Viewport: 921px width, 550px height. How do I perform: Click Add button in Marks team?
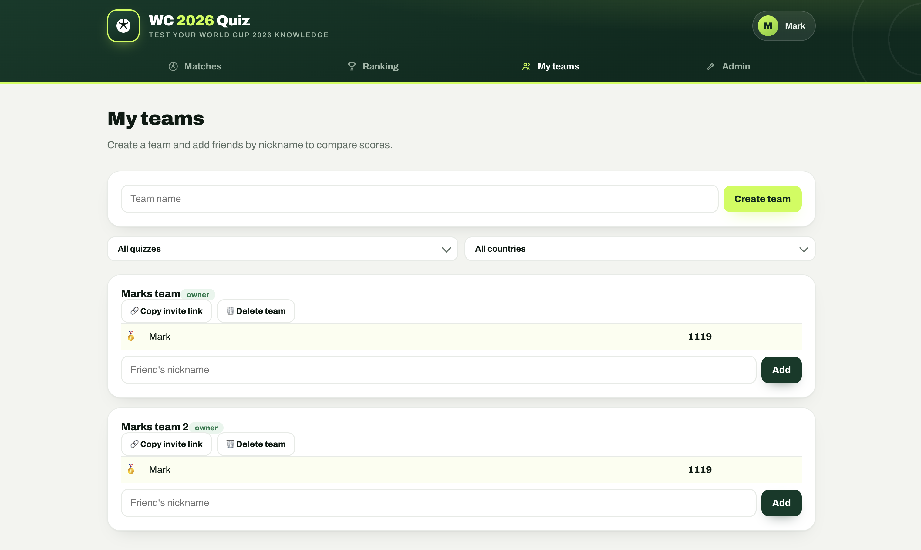(781, 370)
